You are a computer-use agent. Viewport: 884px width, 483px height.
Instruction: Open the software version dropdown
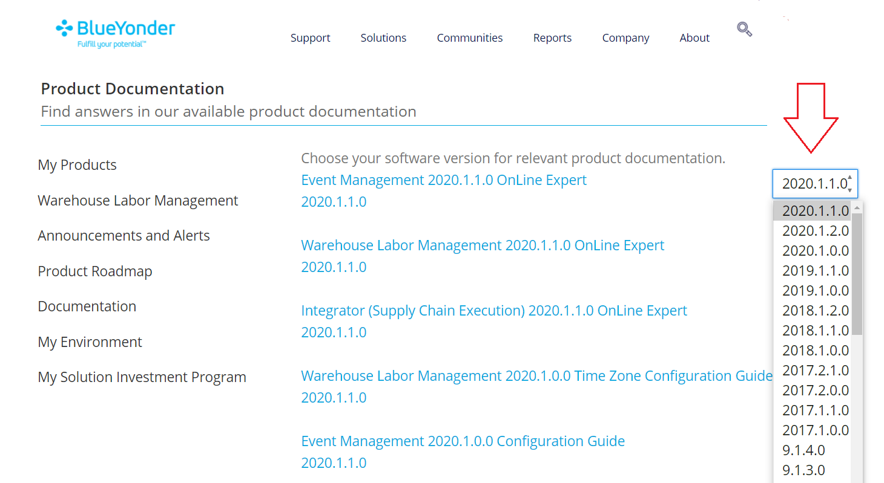814,184
